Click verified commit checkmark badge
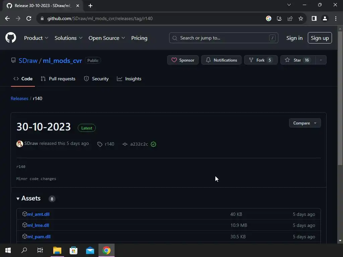The height and width of the screenshot is (257, 343). (153, 144)
